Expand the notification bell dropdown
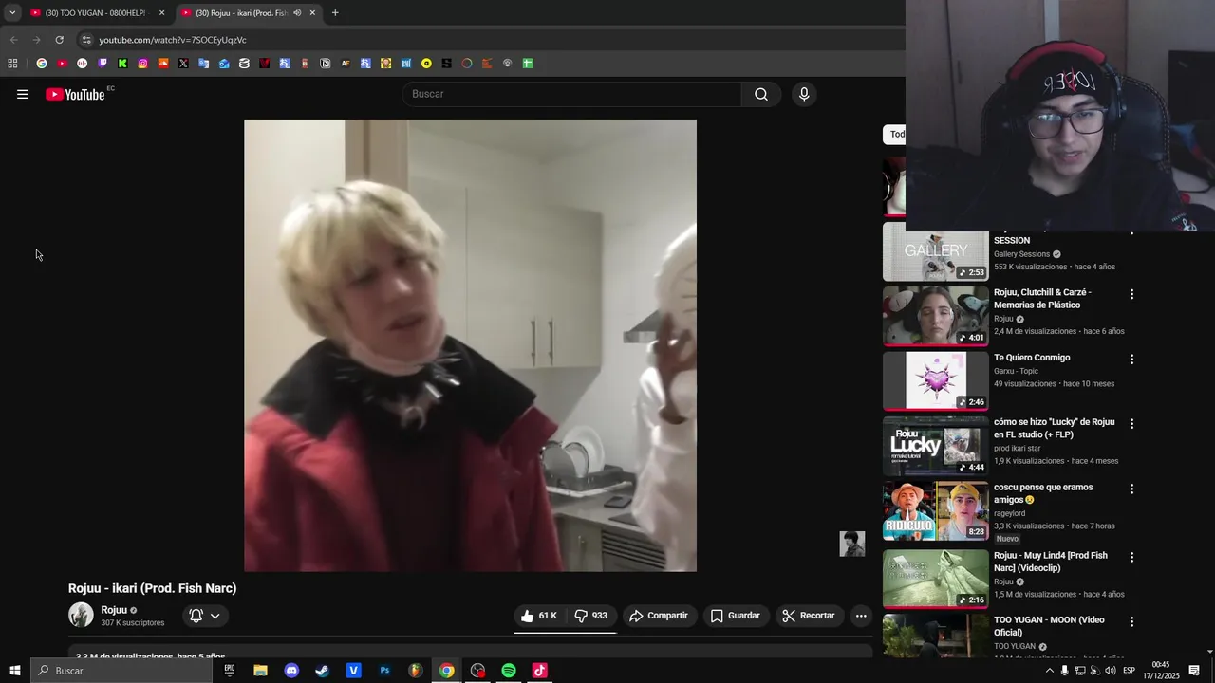Image resolution: width=1215 pixels, height=683 pixels. click(205, 616)
